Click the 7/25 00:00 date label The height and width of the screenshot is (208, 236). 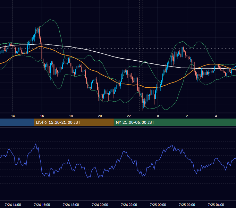click(158, 205)
